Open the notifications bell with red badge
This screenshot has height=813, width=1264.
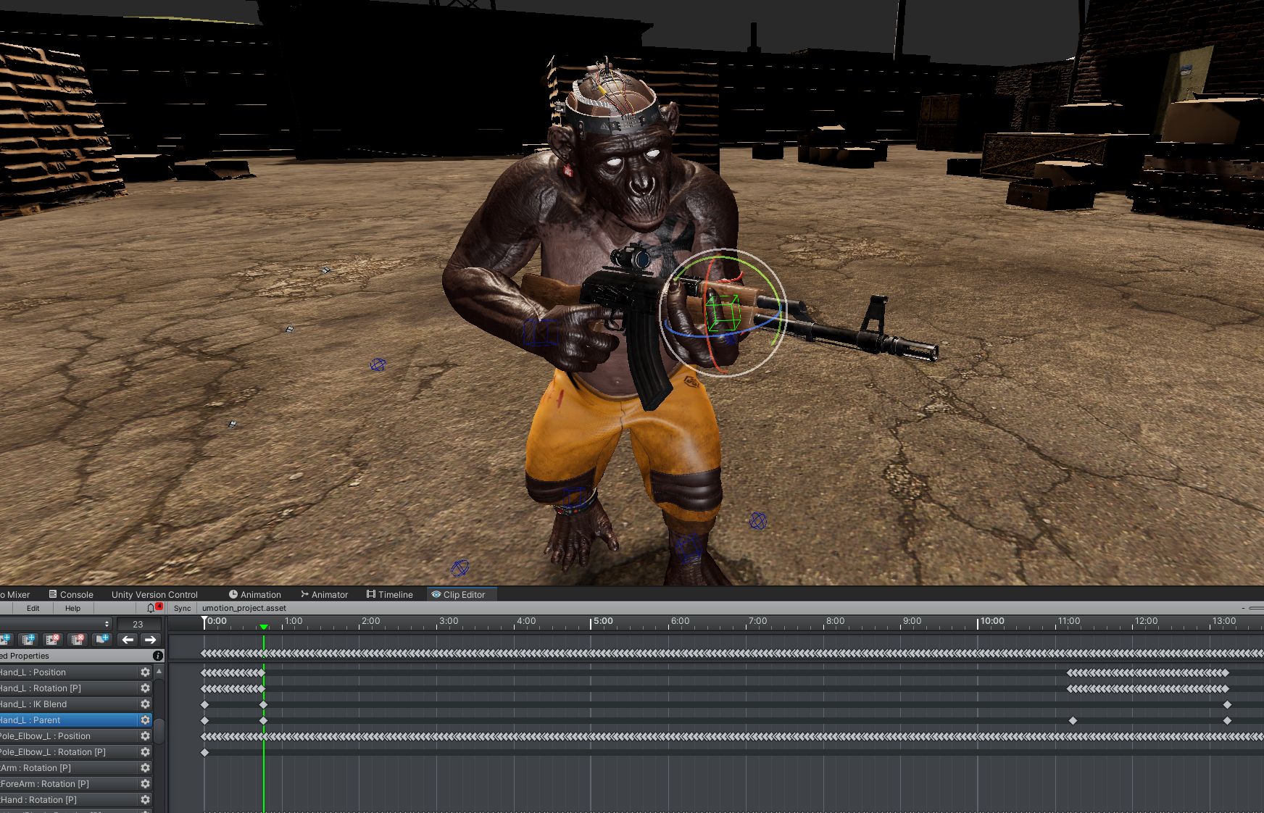coord(154,608)
